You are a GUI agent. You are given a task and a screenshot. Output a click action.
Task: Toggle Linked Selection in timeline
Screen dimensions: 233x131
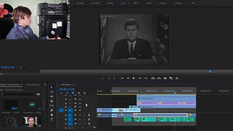click(73, 93)
